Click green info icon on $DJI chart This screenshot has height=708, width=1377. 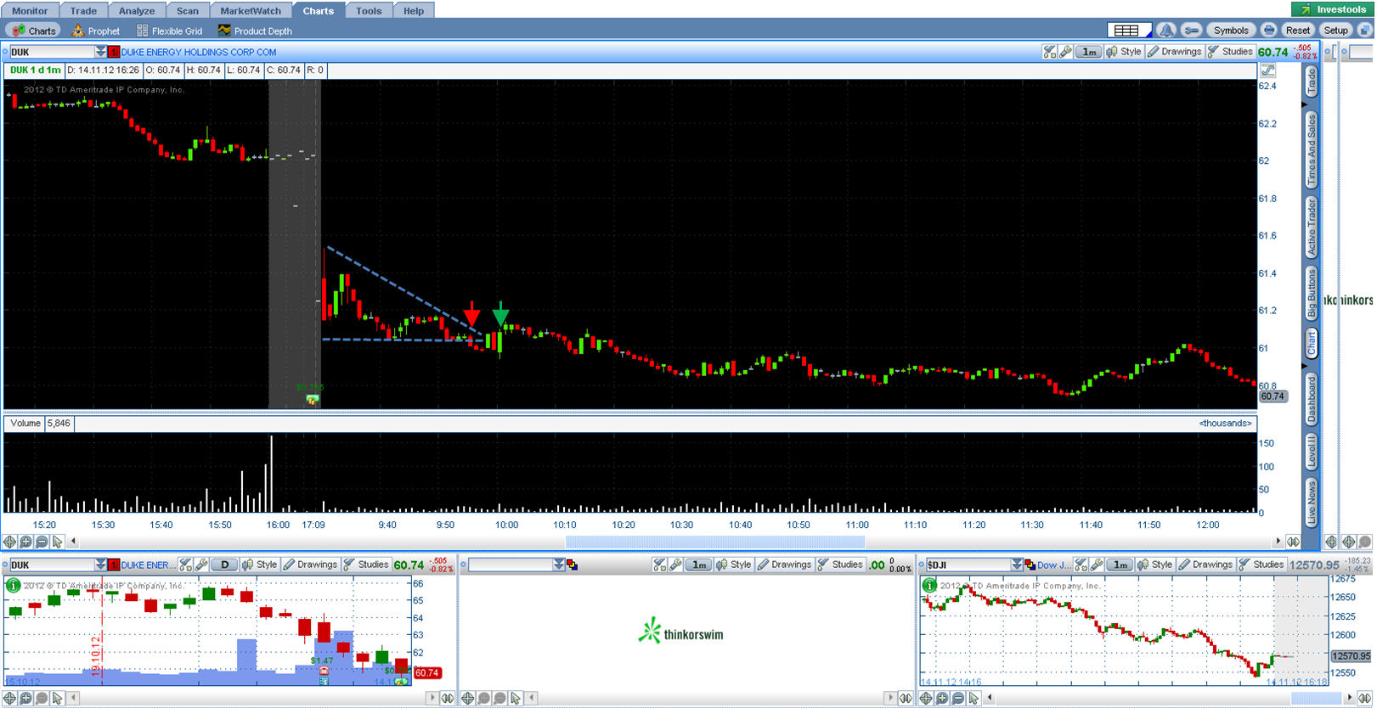[929, 586]
